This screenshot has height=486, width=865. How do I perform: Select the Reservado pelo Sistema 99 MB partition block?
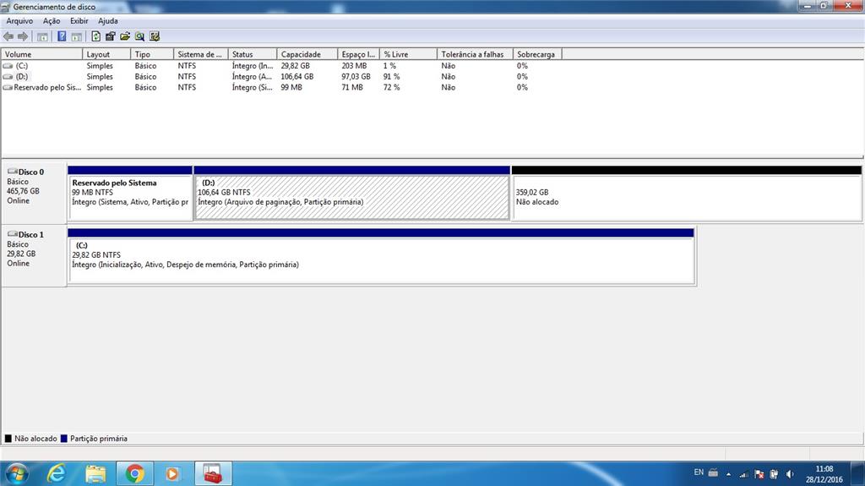pyautogui.click(x=130, y=194)
